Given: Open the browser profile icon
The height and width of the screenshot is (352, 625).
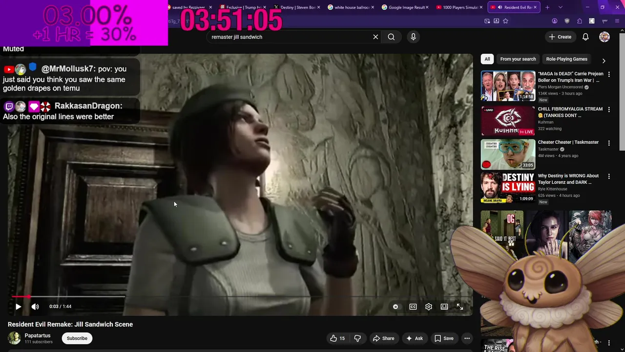Looking at the screenshot, I should coord(555,21).
